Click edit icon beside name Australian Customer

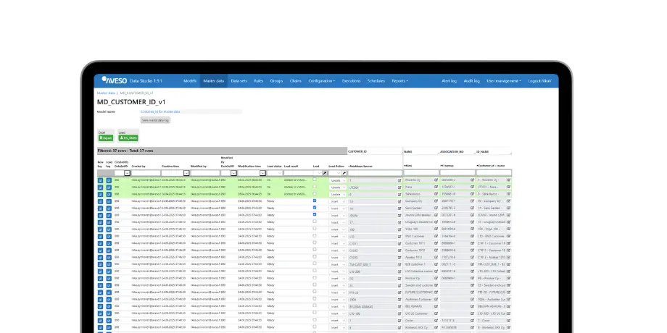pos(436,299)
